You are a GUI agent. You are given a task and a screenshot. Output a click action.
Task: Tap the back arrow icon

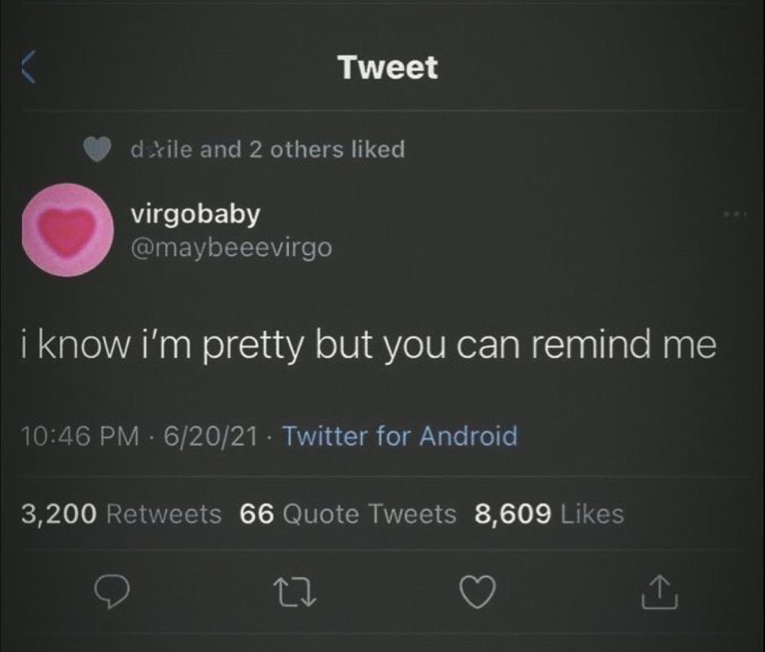pyautogui.click(x=28, y=67)
